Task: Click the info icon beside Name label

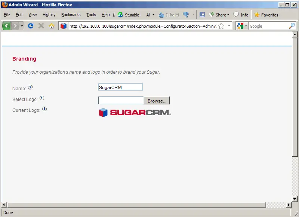Action: tap(30, 87)
